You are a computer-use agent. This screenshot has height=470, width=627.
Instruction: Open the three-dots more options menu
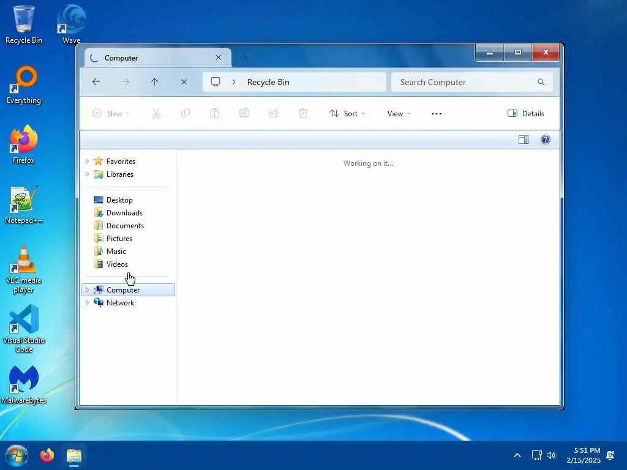[x=437, y=114]
